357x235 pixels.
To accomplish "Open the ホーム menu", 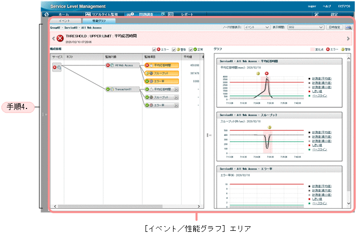I will tap(63, 15).
